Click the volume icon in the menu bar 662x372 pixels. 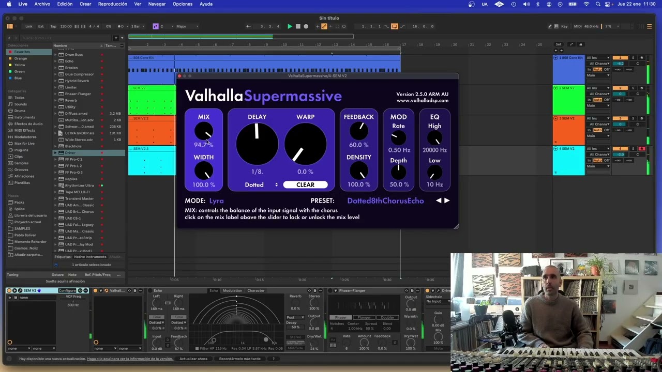[526, 4]
